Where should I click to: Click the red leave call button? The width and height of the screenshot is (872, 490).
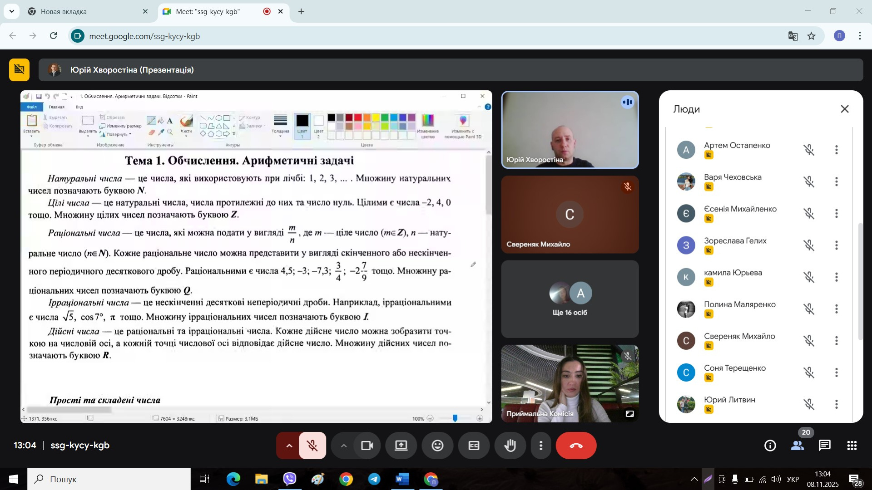[576, 446]
